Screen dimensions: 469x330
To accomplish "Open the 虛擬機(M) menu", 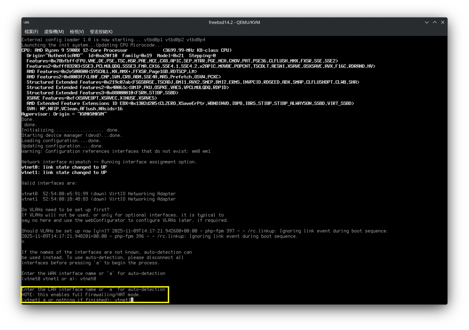I will tap(54, 32).
